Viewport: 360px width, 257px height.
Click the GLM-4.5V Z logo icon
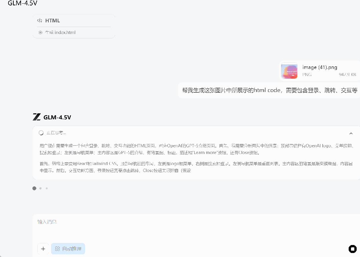coord(36,117)
